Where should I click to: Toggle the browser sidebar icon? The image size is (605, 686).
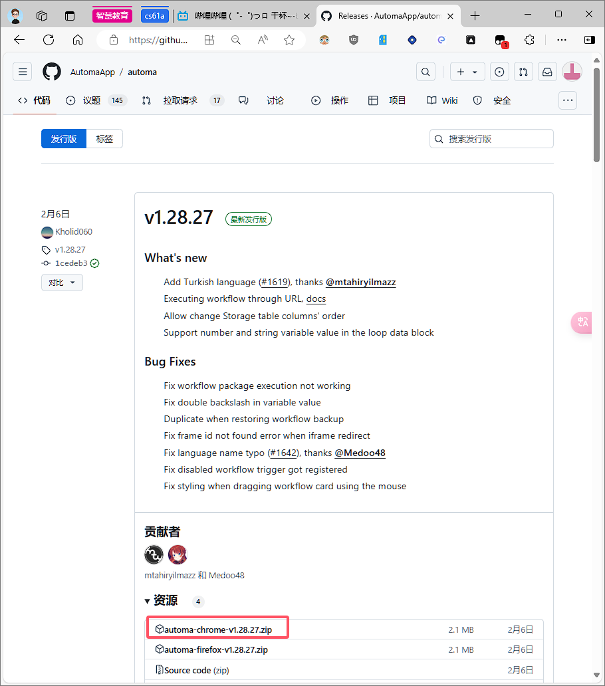pos(589,41)
